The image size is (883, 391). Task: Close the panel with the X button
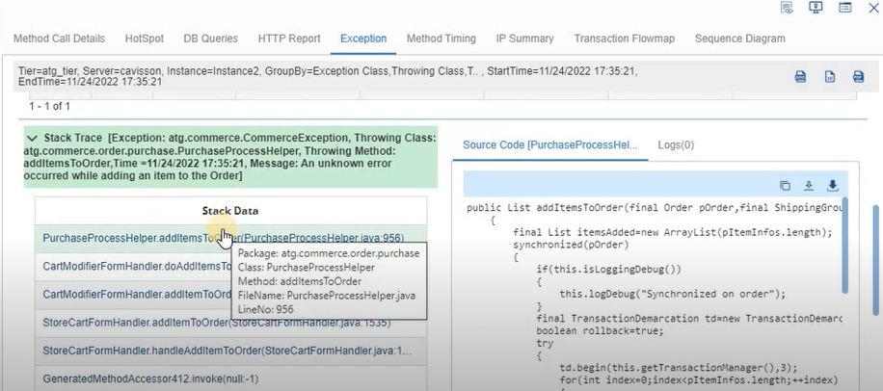point(873,9)
